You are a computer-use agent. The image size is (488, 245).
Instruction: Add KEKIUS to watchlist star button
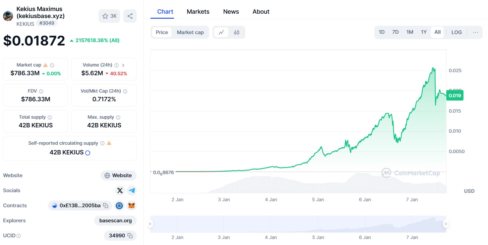tap(109, 16)
